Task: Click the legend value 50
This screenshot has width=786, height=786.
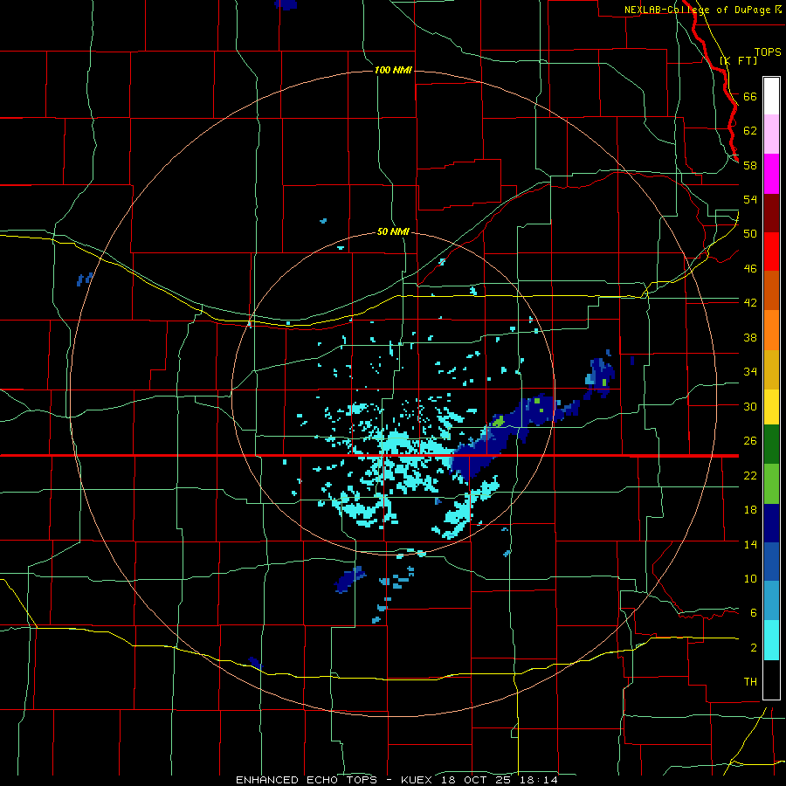Action: pyautogui.click(x=750, y=234)
